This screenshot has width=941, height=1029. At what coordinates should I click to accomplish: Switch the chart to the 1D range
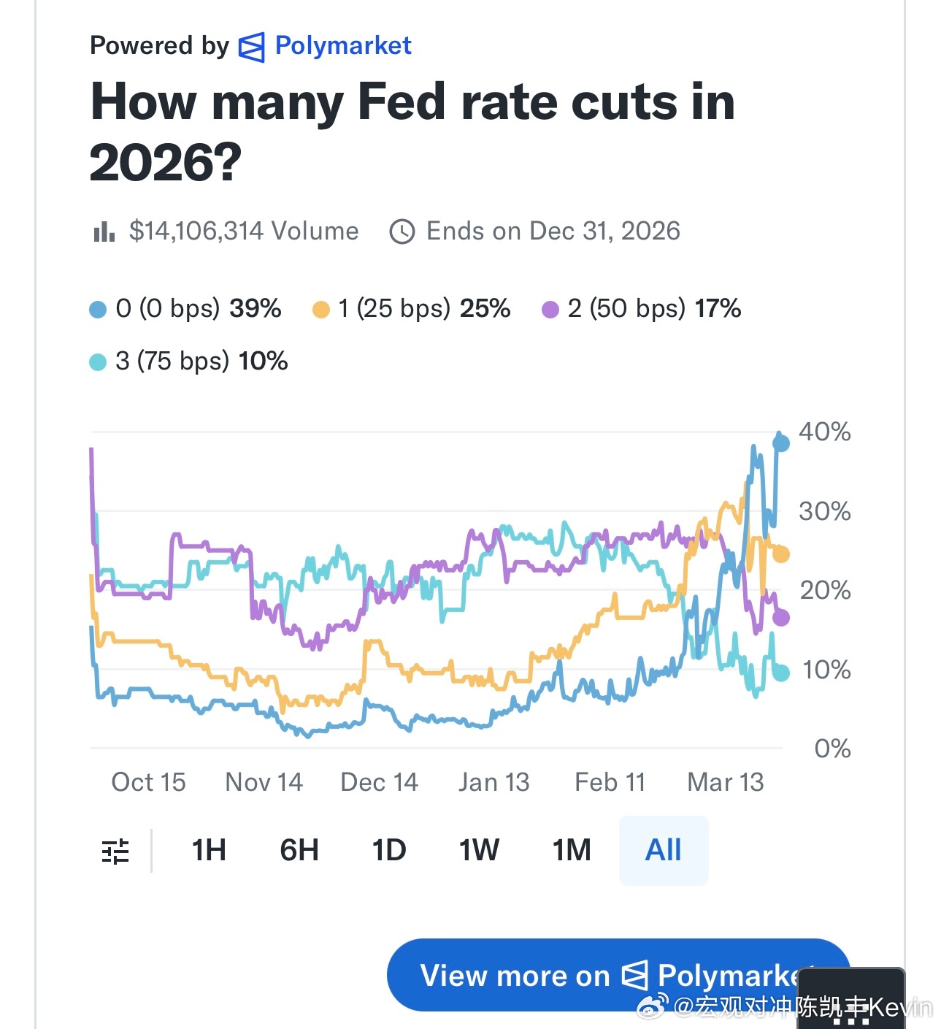[389, 850]
